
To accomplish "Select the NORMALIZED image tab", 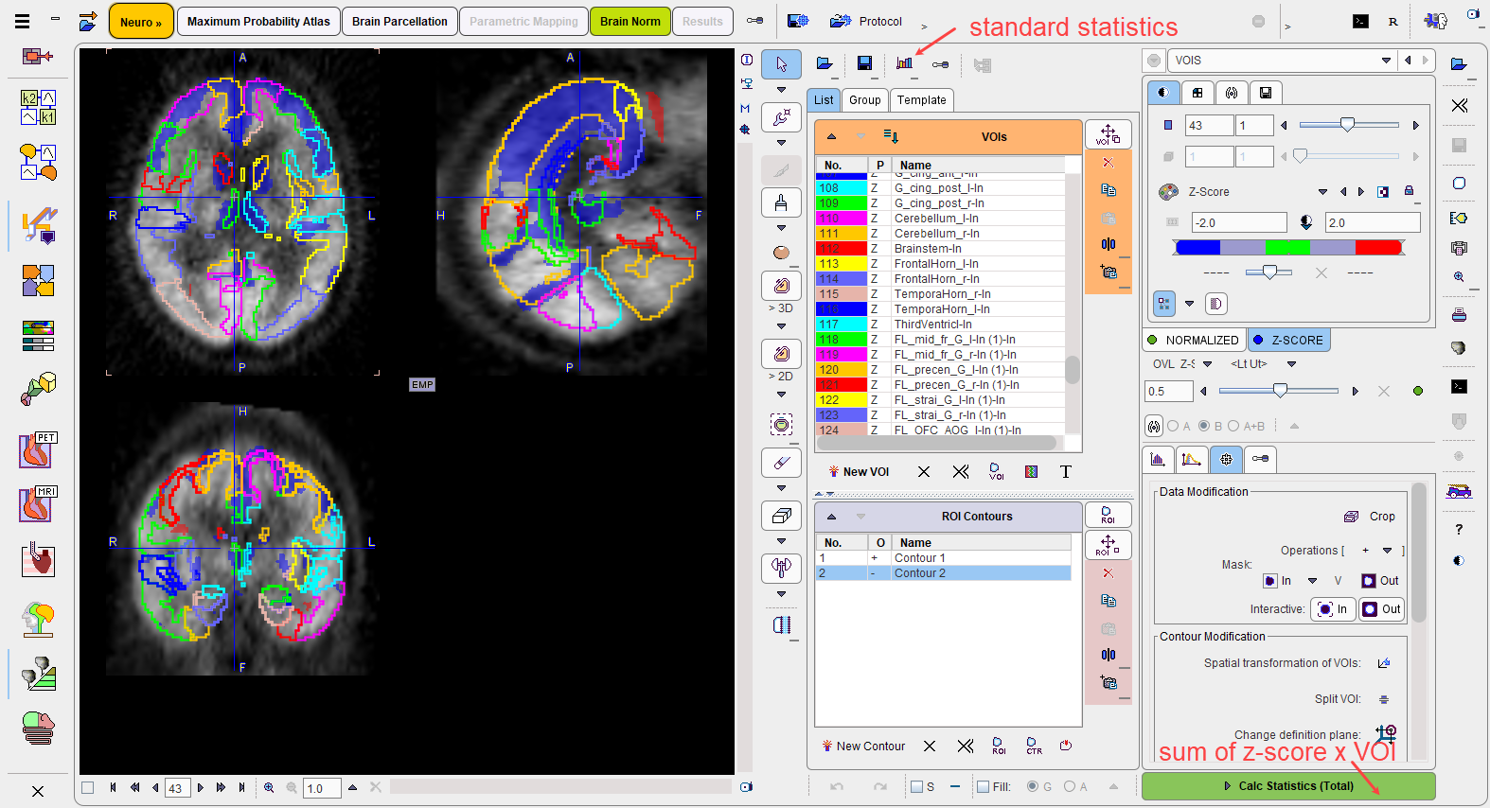I will tap(1193, 341).
